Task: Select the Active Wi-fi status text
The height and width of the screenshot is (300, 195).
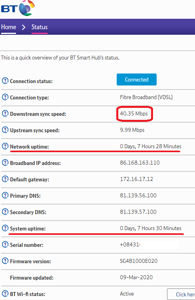Action: point(127,294)
